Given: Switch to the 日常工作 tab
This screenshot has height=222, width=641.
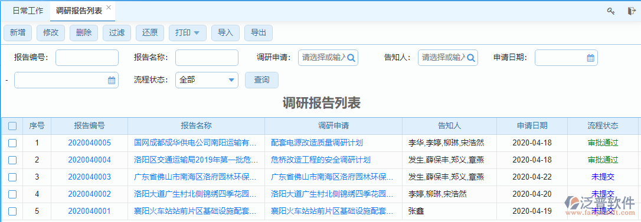Looking at the screenshot, I should [x=28, y=11].
